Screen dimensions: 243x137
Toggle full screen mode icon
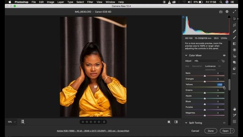point(235,12)
